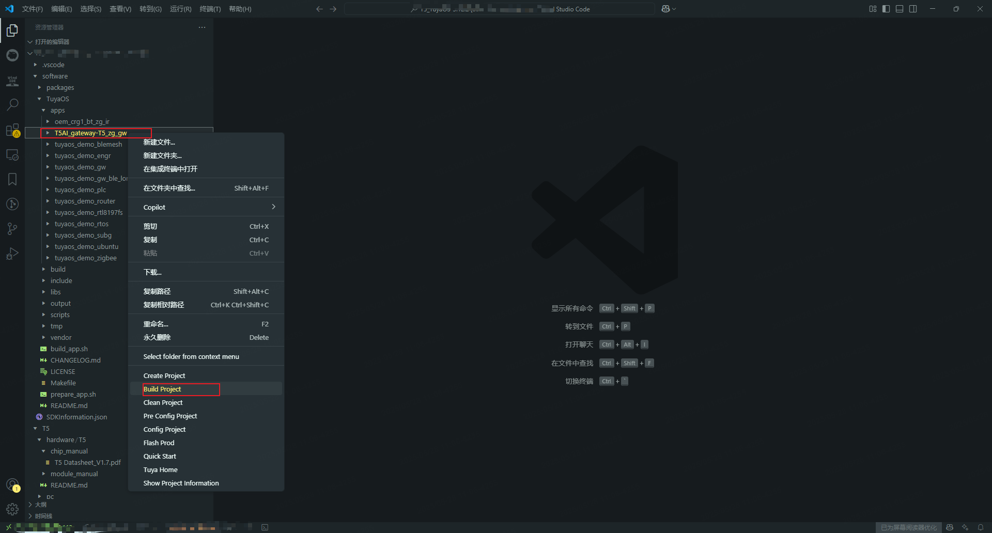Choose 下载... menu entry
Image resolution: width=992 pixels, height=533 pixels.
point(206,272)
